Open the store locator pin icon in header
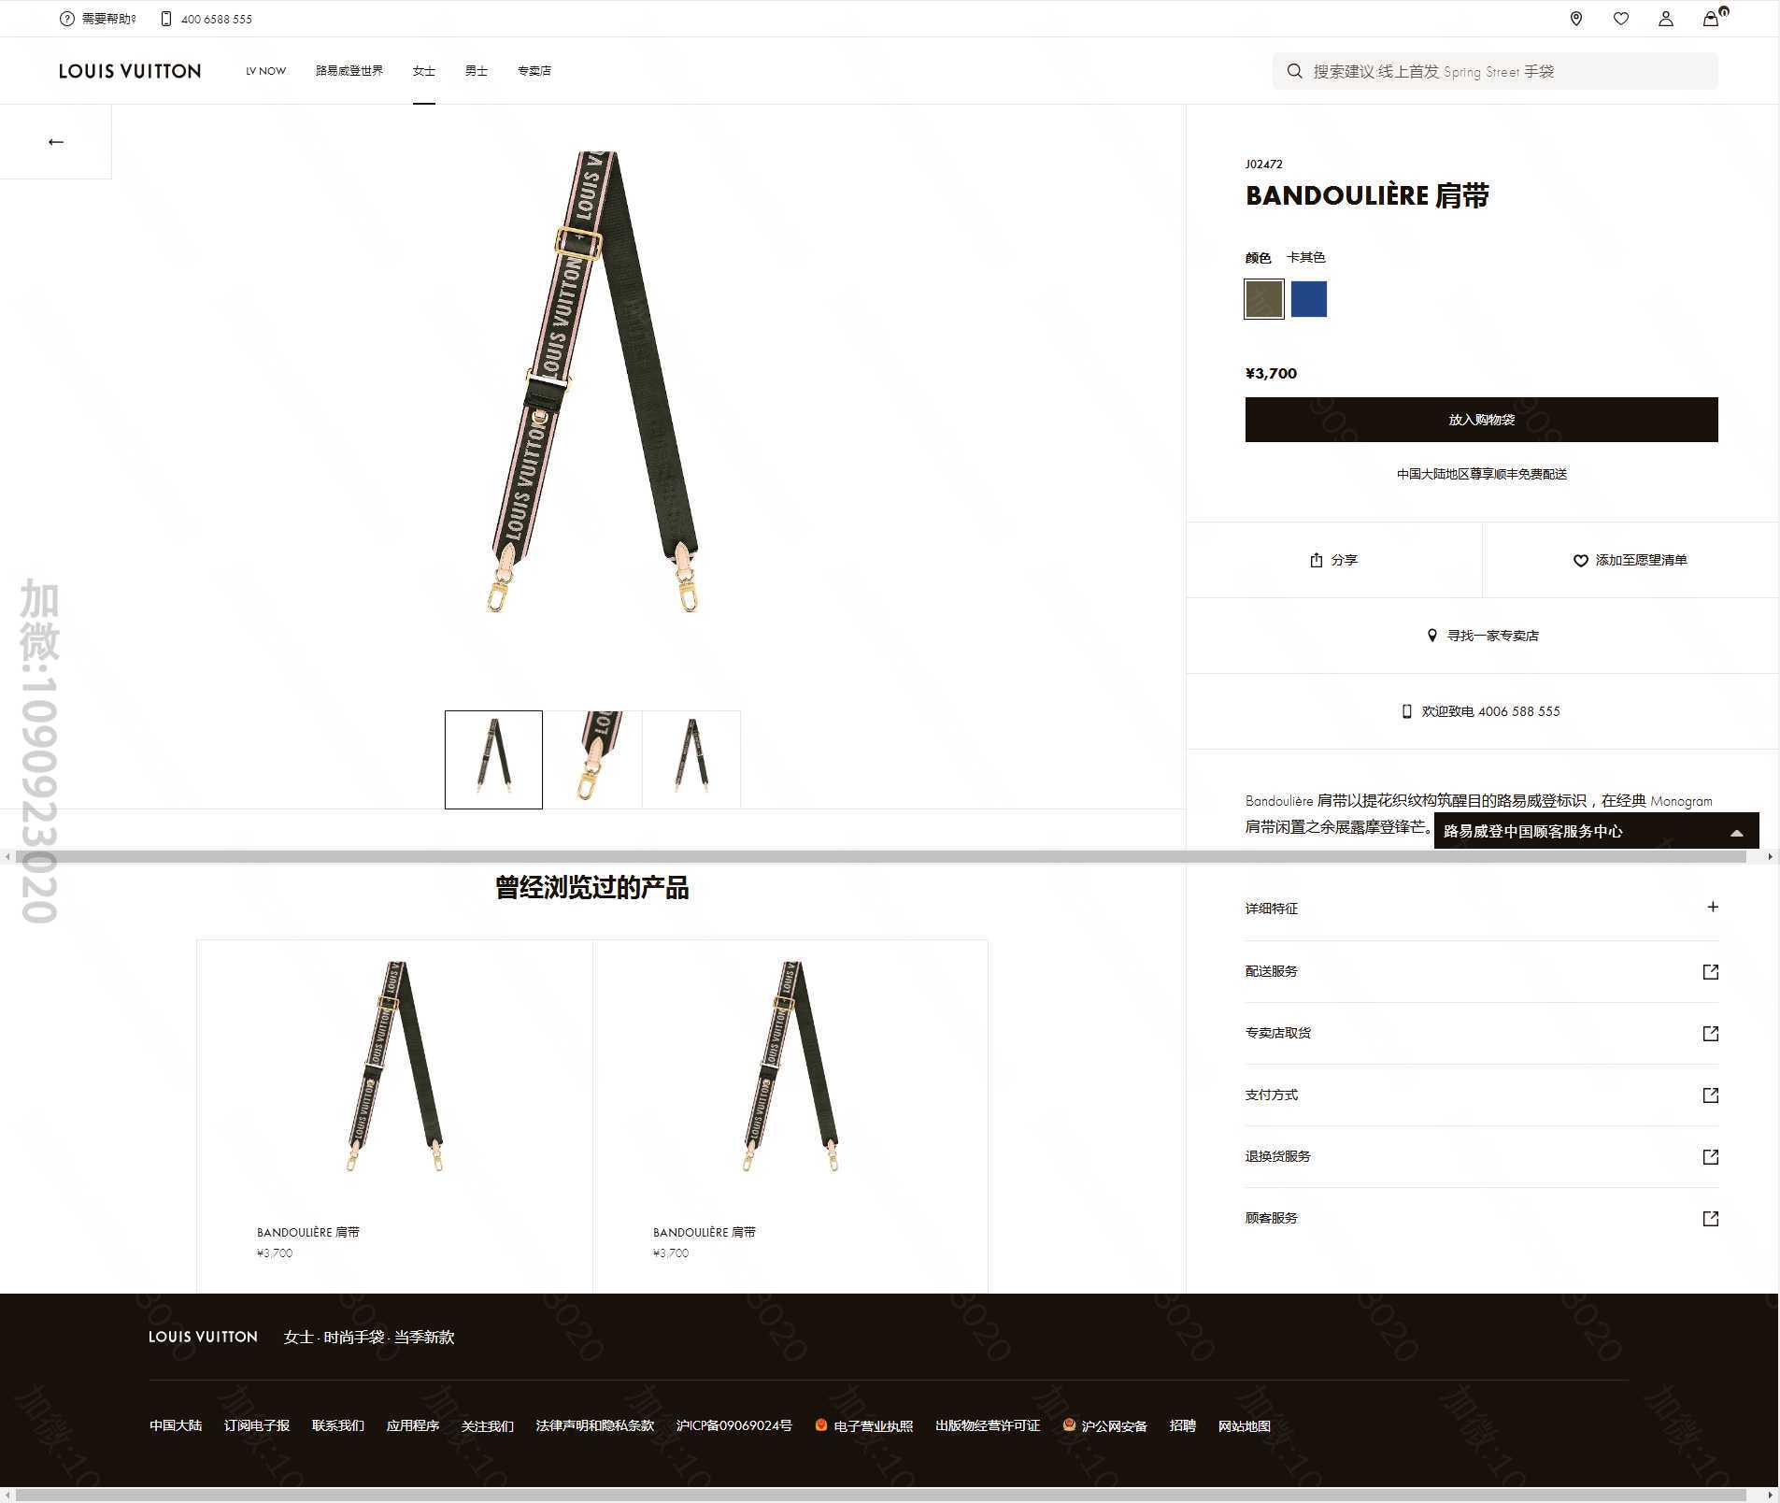Viewport: 1780px width, 1503px height. click(x=1576, y=19)
